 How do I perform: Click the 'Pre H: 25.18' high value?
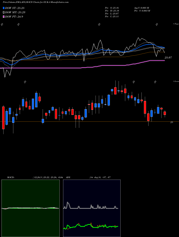pos(112,10)
